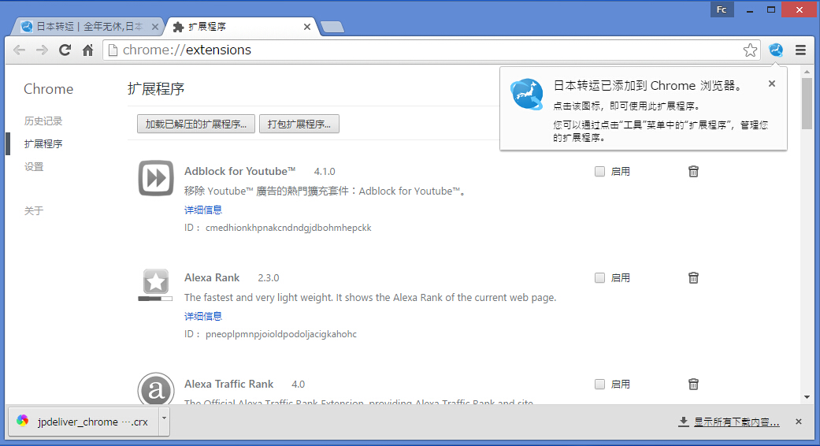Click the 加载已解压的扩展程序 button
This screenshot has height=446, width=820.
click(195, 124)
